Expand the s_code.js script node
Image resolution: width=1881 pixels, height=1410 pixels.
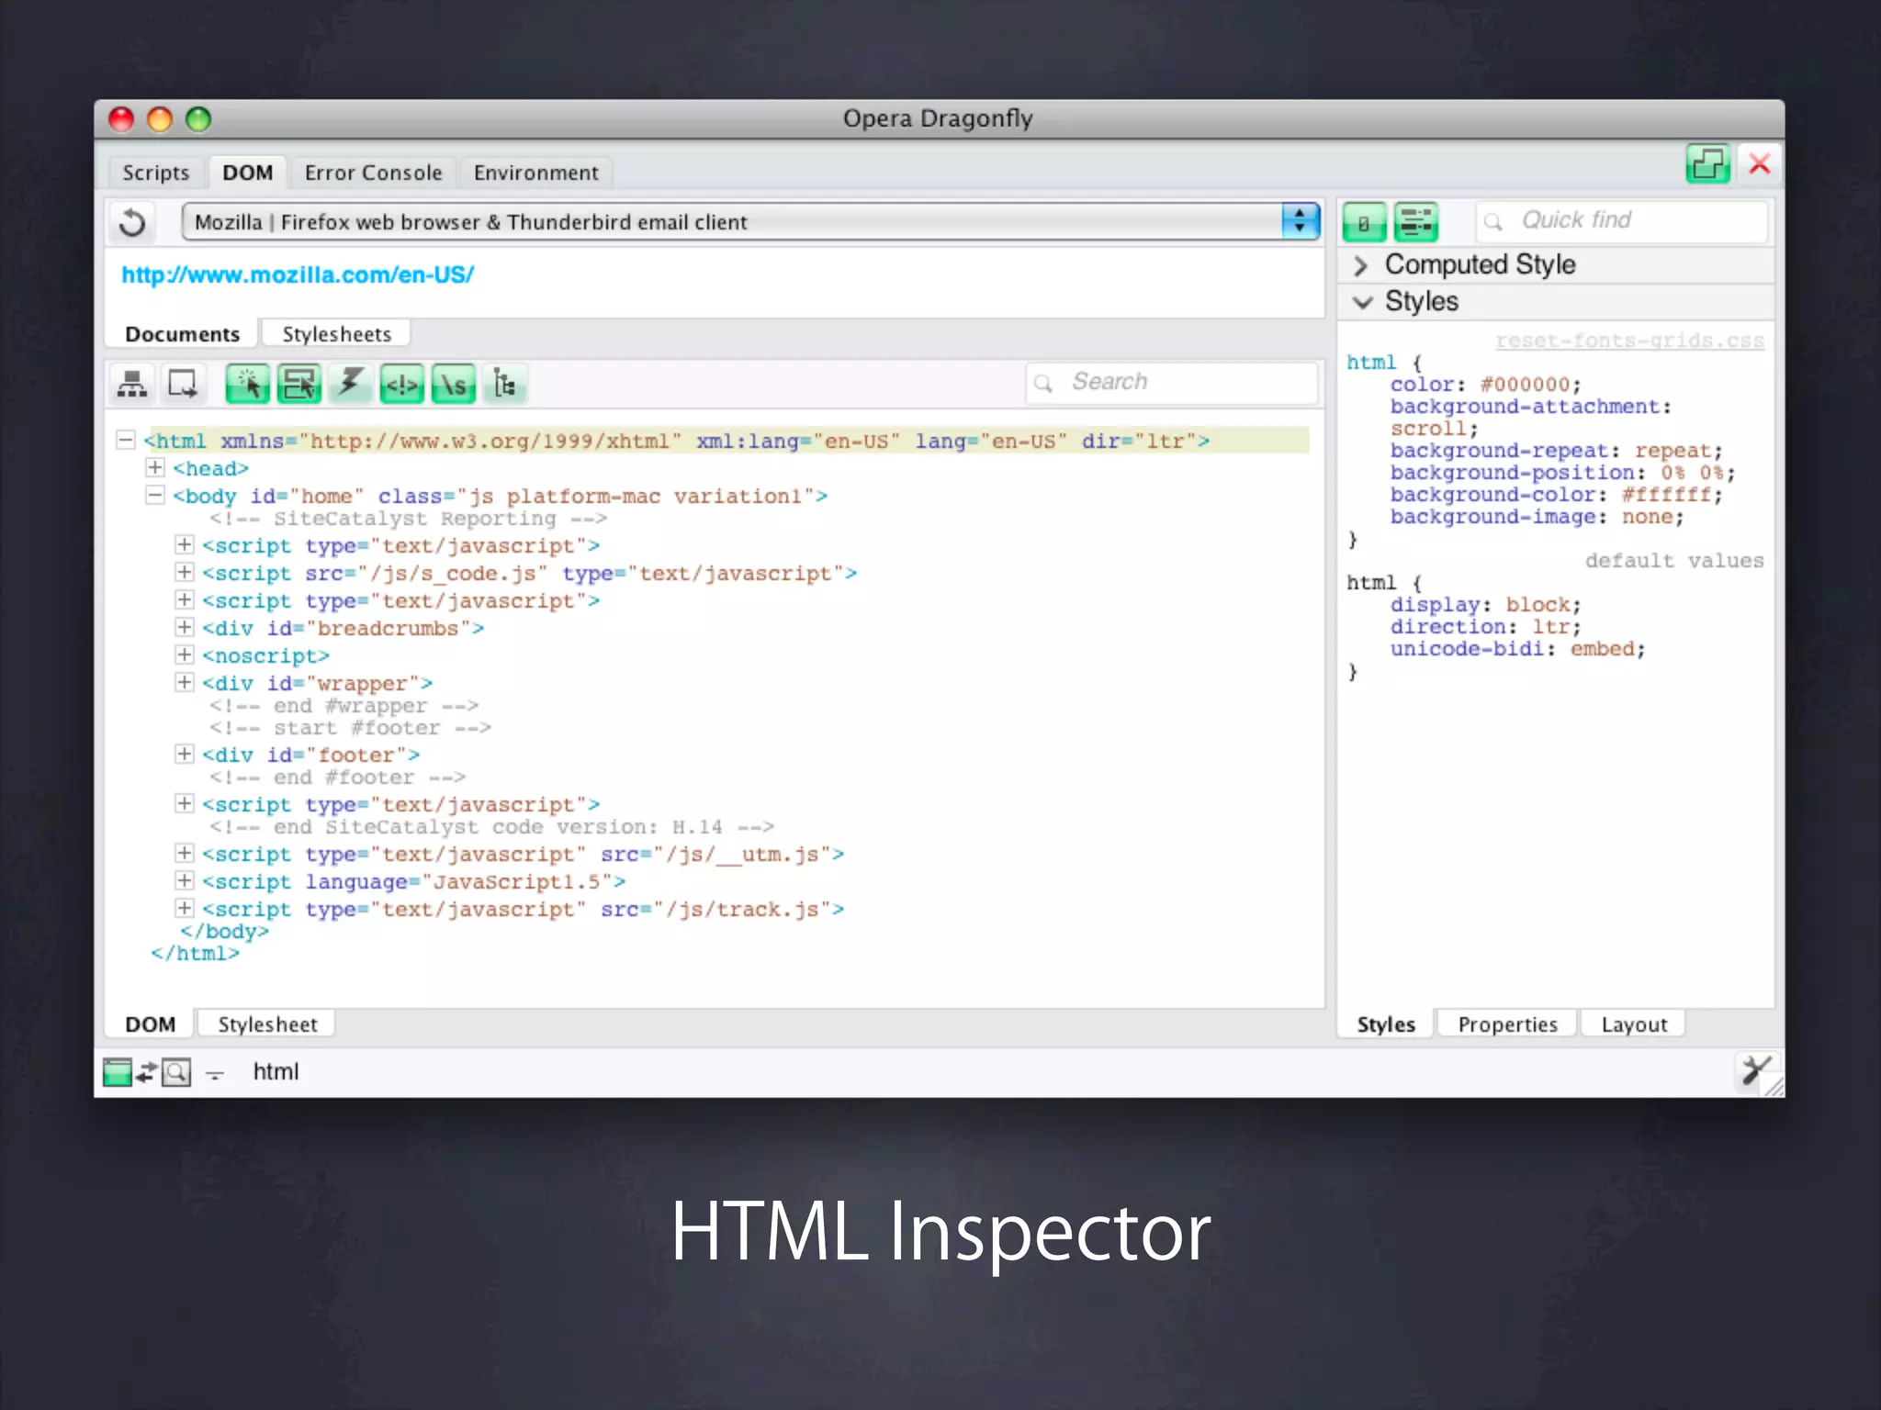pos(185,572)
